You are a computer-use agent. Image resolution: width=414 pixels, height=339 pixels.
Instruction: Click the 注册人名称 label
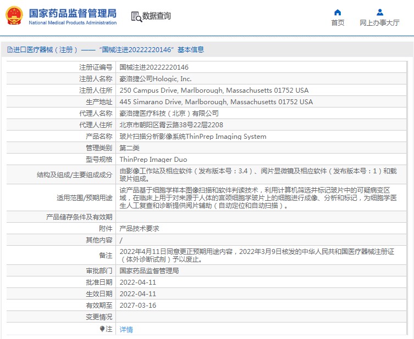(96, 79)
